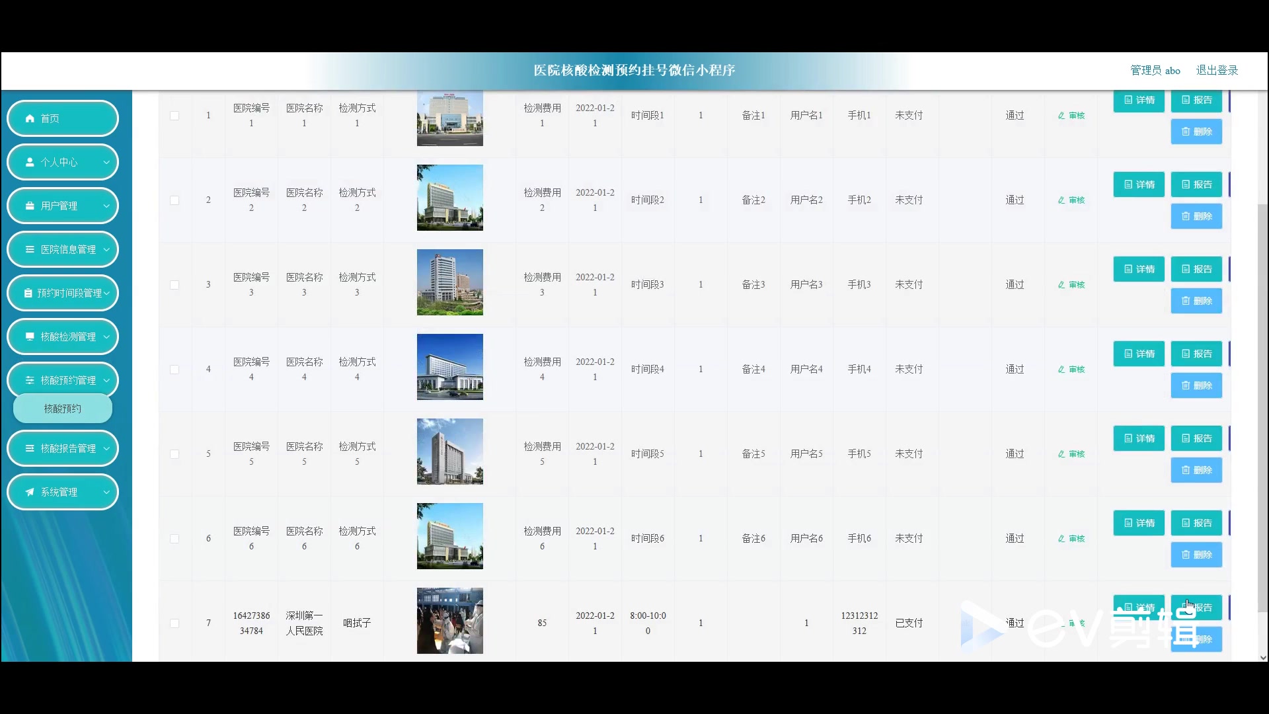Collapse 核酸预约管理 with its chevron
Viewport: 1269px width, 714px height.
click(x=106, y=380)
